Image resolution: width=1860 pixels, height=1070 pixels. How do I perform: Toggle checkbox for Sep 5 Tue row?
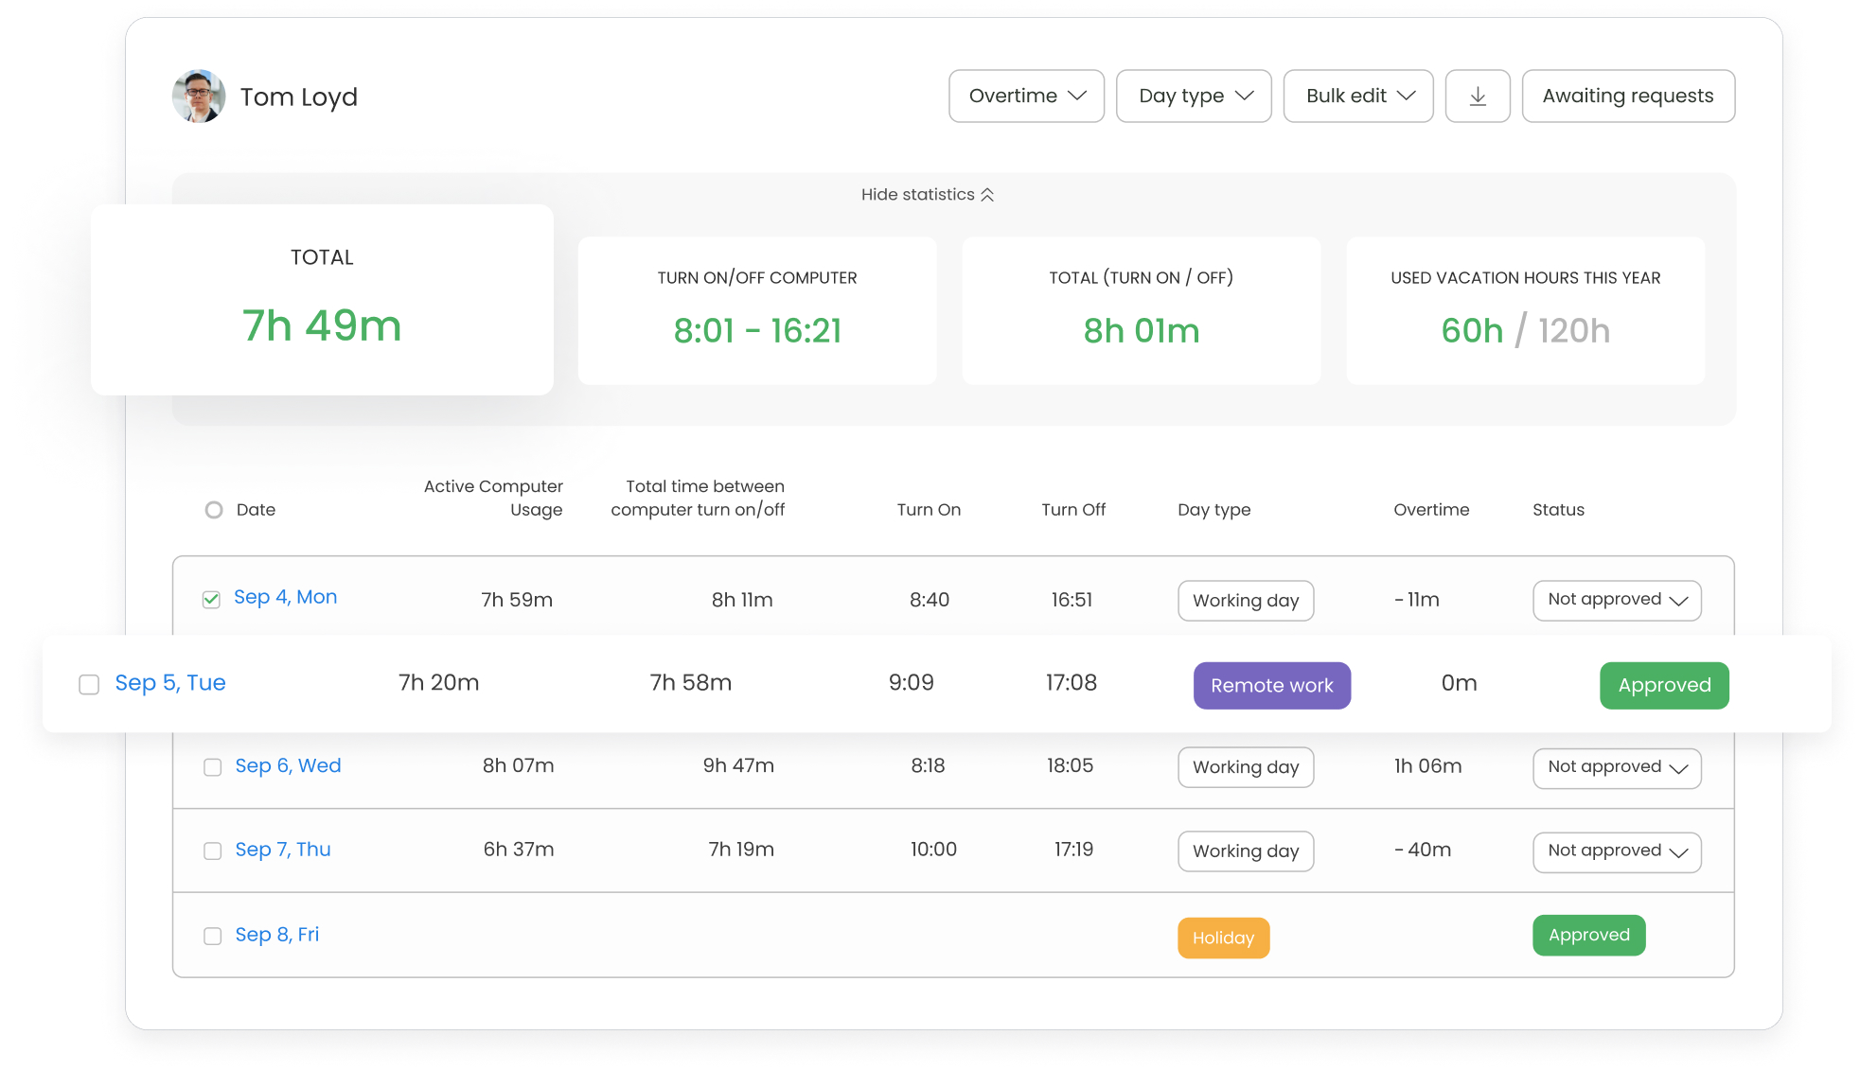coord(87,683)
